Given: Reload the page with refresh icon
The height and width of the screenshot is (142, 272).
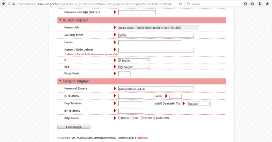Looking at the screenshot, I should [181, 4].
